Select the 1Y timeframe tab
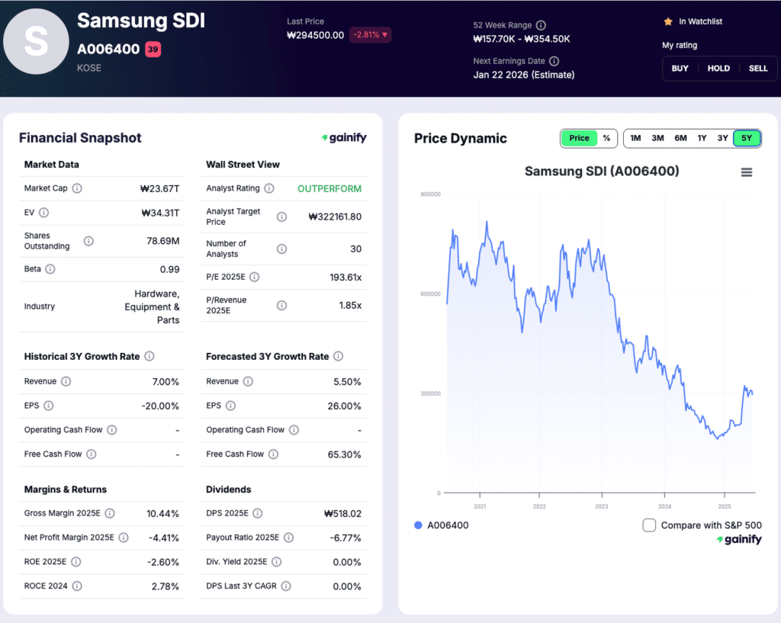This screenshot has height=623, width=781. 701,138
